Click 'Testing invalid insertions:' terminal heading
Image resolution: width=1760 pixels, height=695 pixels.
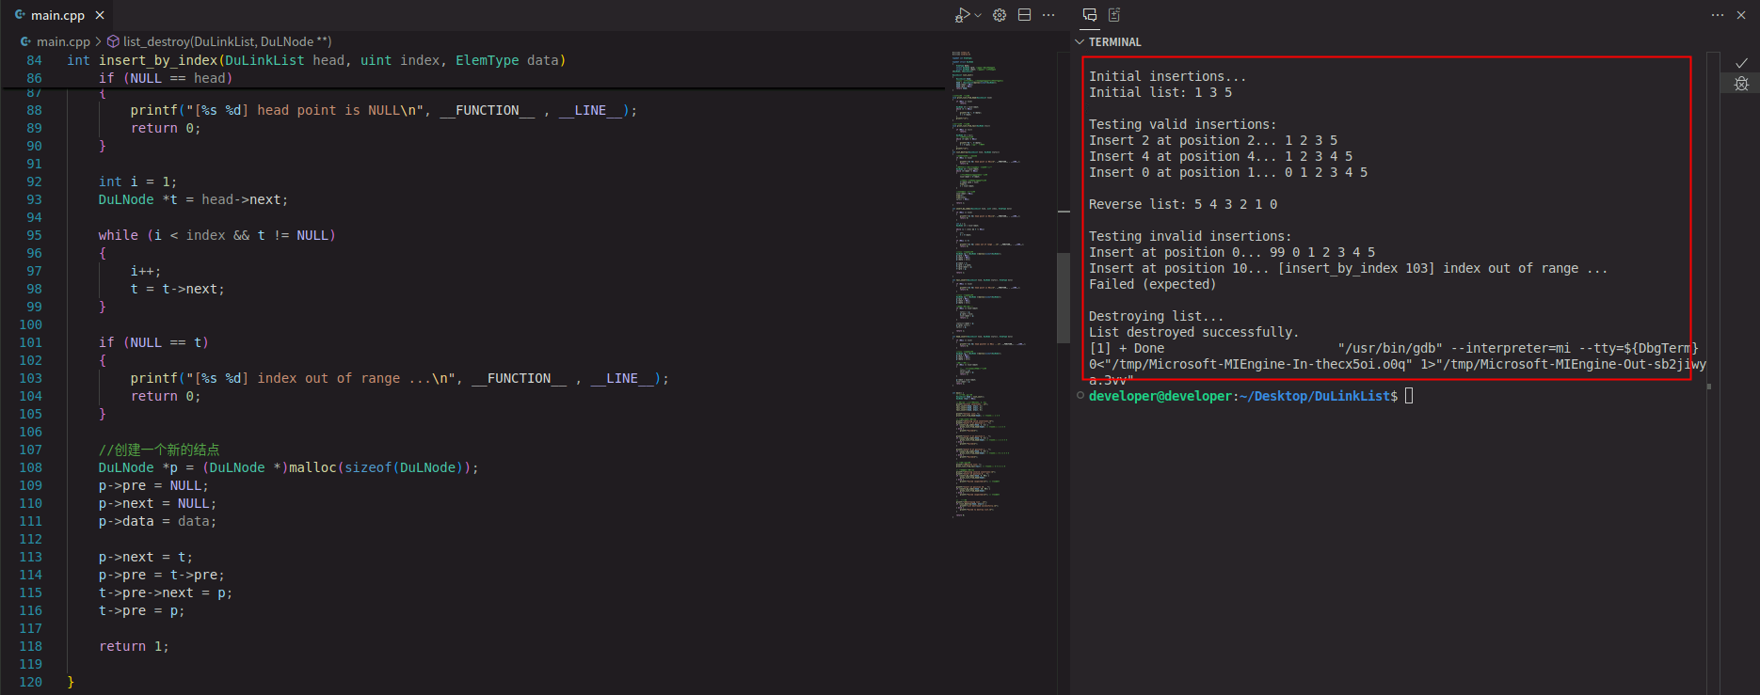(x=1191, y=236)
